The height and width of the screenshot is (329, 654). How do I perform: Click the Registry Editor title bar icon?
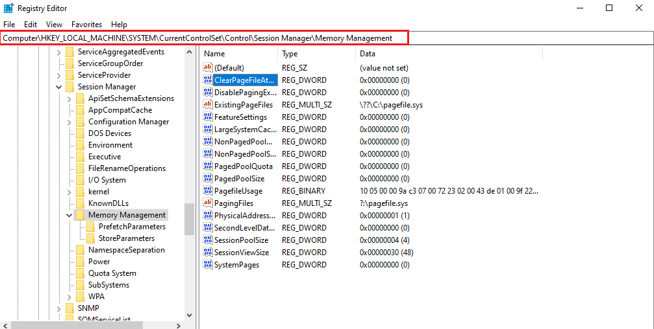(8, 8)
